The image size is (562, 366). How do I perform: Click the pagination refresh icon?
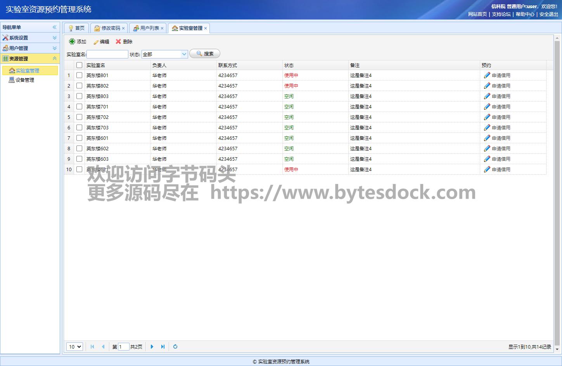click(x=175, y=347)
